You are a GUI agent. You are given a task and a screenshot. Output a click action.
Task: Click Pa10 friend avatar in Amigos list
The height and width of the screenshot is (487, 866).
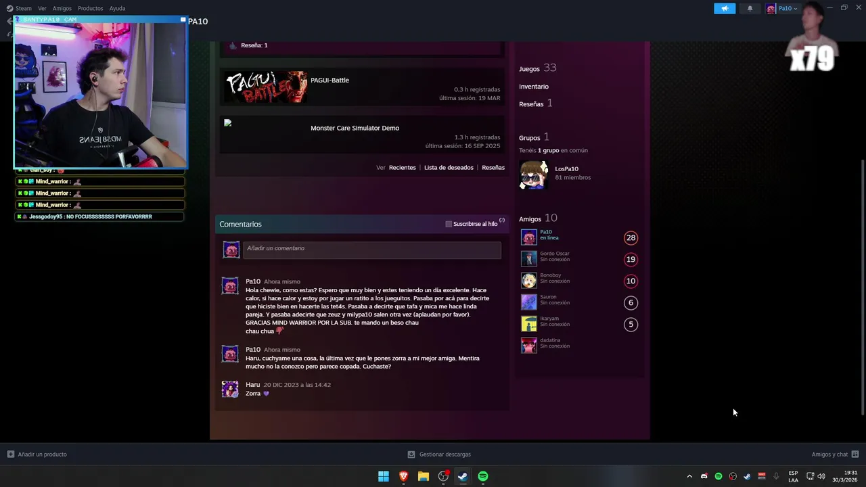coord(529,237)
